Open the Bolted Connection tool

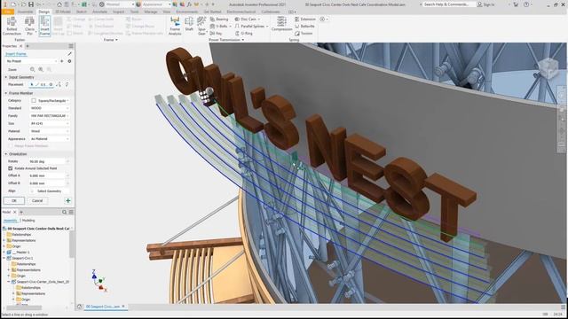(x=12, y=26)
